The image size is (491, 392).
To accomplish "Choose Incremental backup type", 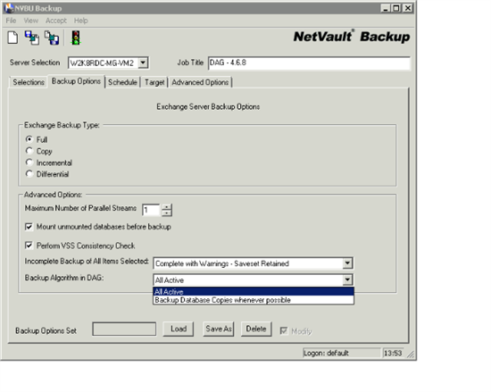I will coord(29,163).
